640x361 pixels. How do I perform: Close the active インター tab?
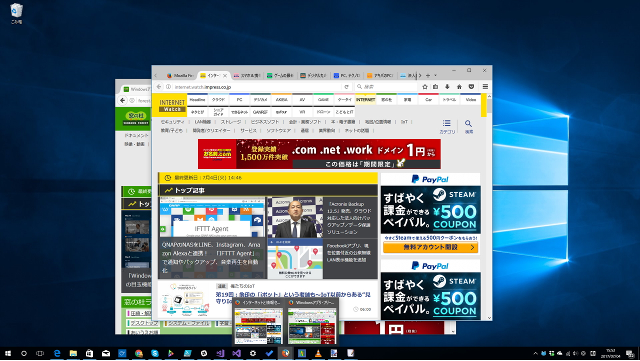tap(225, 75)
